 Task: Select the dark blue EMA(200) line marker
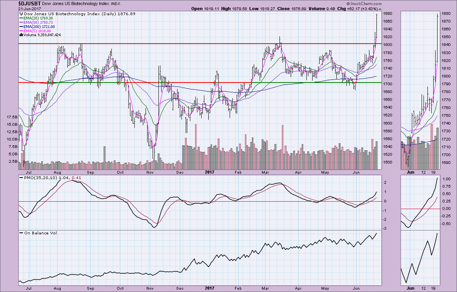21,26
